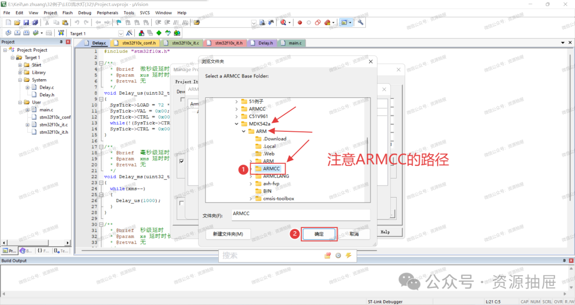Open the Project menu
This screenshot has width=575, height=305.
click(50, 13)
